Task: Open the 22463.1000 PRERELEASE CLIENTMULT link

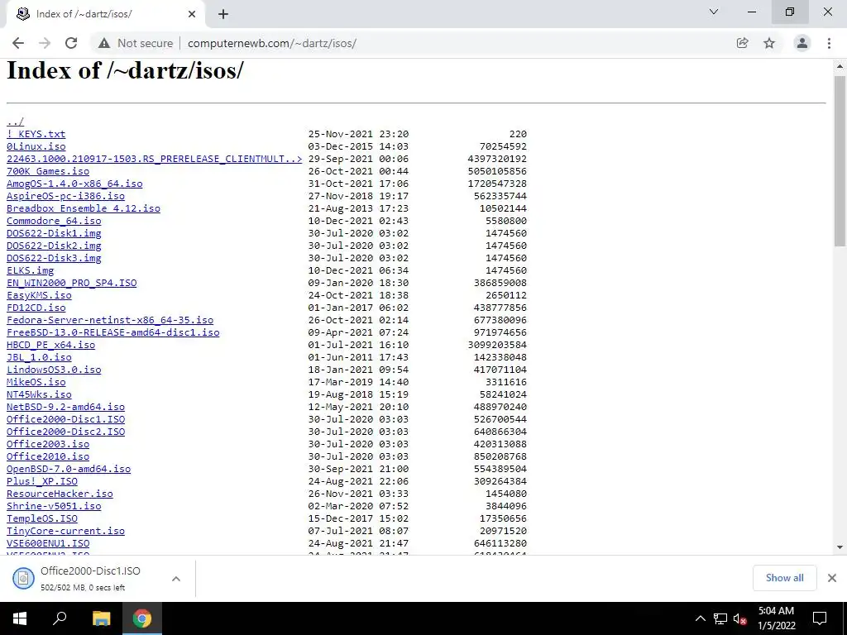Action: [154, 159]
